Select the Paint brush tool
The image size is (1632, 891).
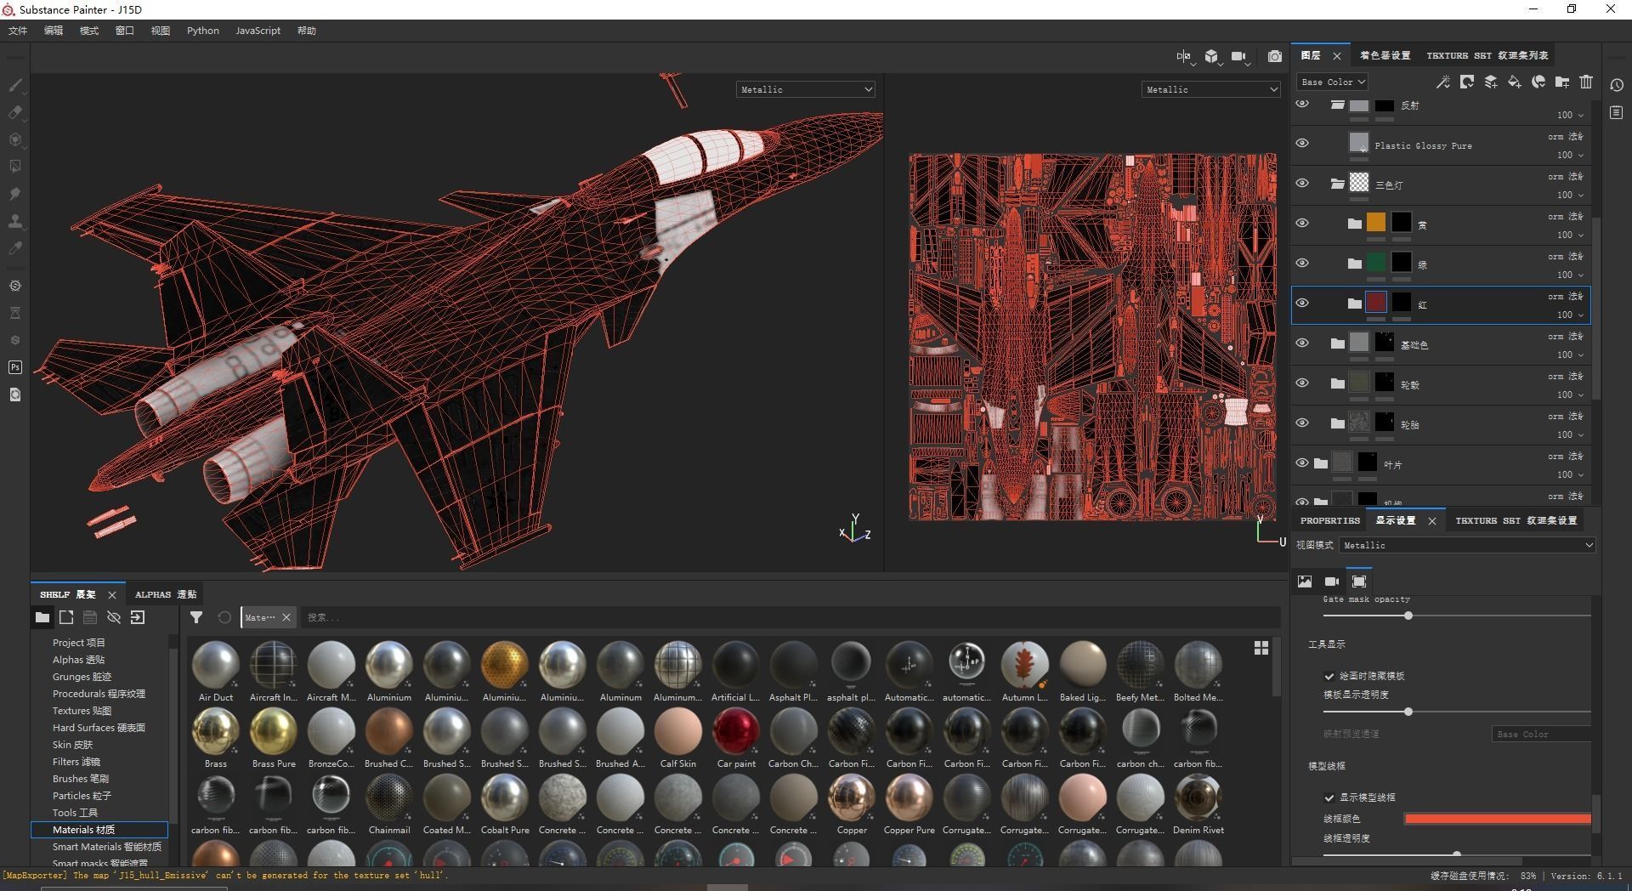pos(15,85)
